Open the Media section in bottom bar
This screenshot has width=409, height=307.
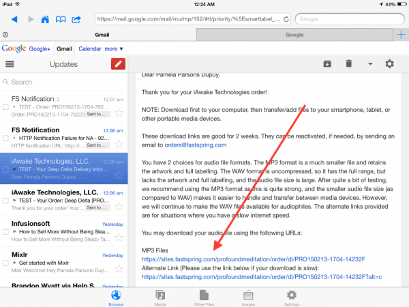click(x=160, y=298)
